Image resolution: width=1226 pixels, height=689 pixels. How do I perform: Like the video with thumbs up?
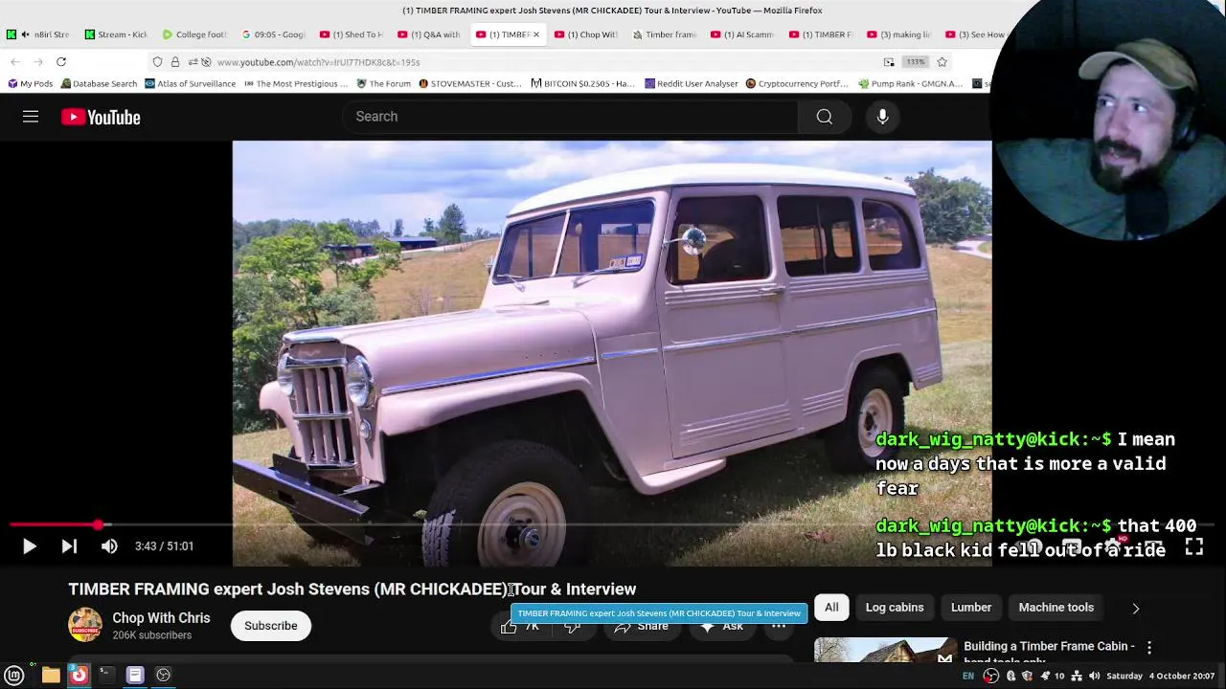(x=520, y=626)
